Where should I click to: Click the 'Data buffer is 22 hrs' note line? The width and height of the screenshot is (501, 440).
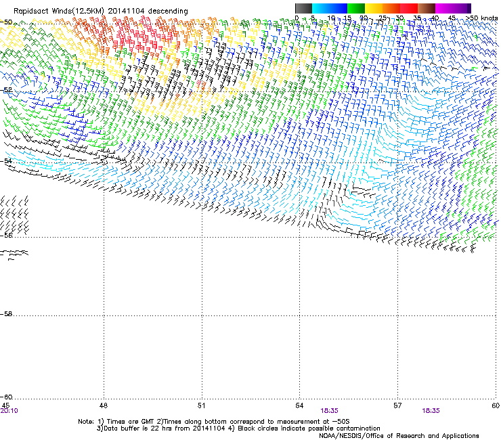(x=238, y=428)
